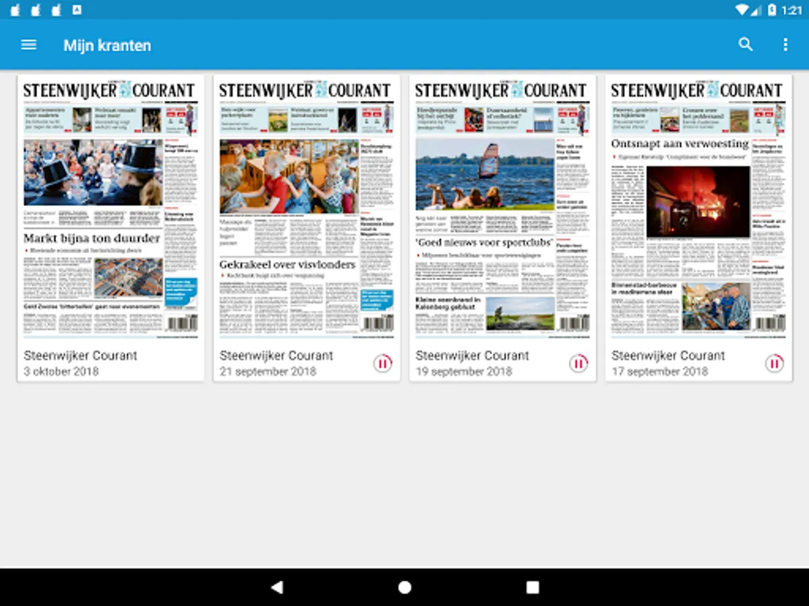Select the '17 september 2018' date label

pos(659,372)
